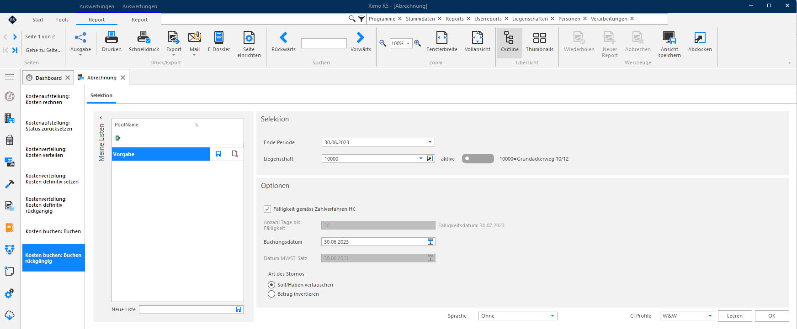Click the zoom out magnifier icon
The image size is (797, 329).
point(383,43)
